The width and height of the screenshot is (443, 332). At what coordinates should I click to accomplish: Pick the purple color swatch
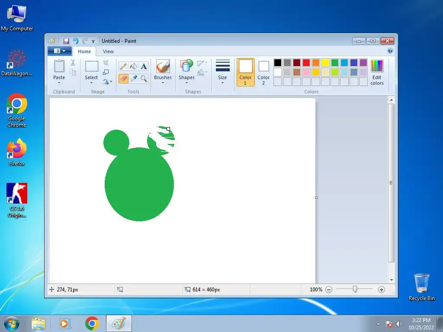coord(363,63)
